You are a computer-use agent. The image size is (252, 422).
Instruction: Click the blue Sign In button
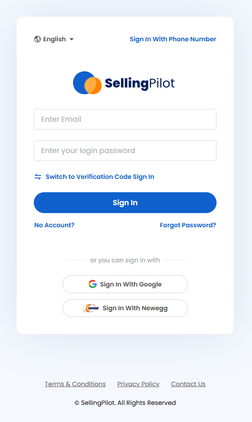pyautogui.click(x=125, y=203)
